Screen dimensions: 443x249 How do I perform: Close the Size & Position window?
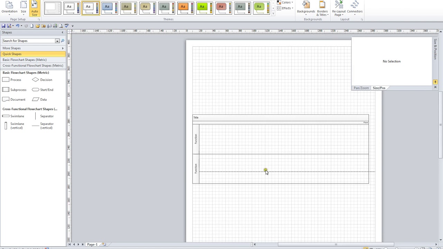435,87
